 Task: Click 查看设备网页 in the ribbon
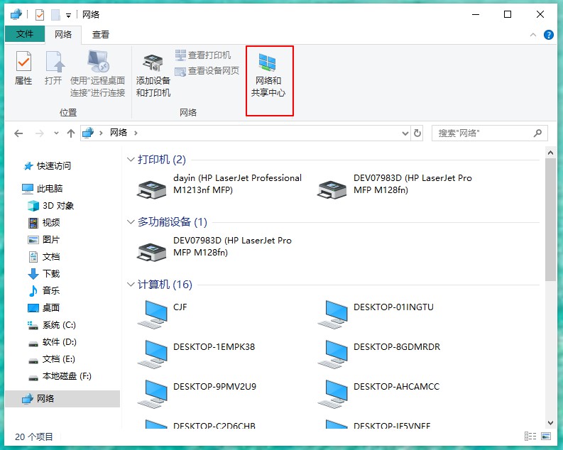coord(207,70)
